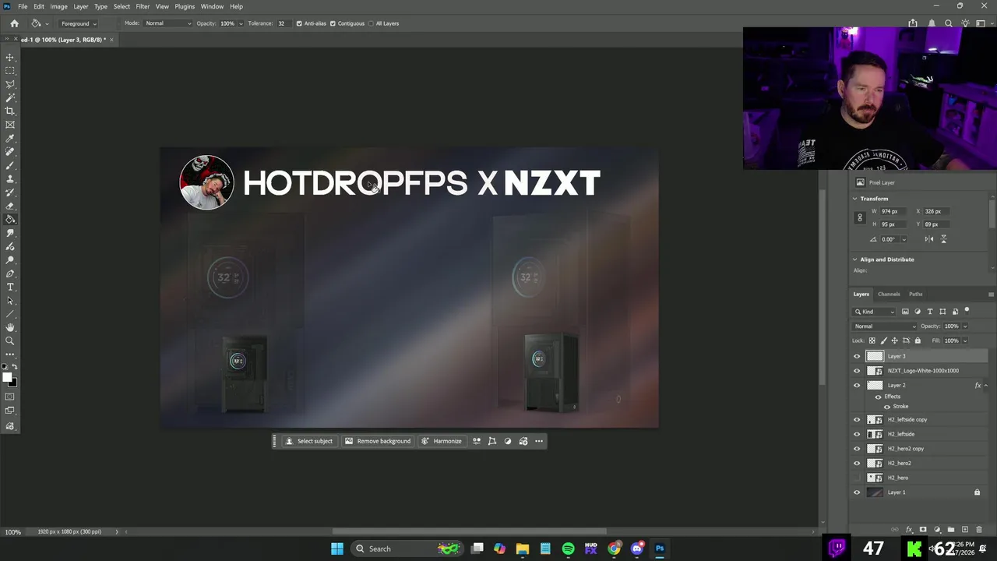
Task: Open contextual bar more options ellipsis
Action: (538, 441)
